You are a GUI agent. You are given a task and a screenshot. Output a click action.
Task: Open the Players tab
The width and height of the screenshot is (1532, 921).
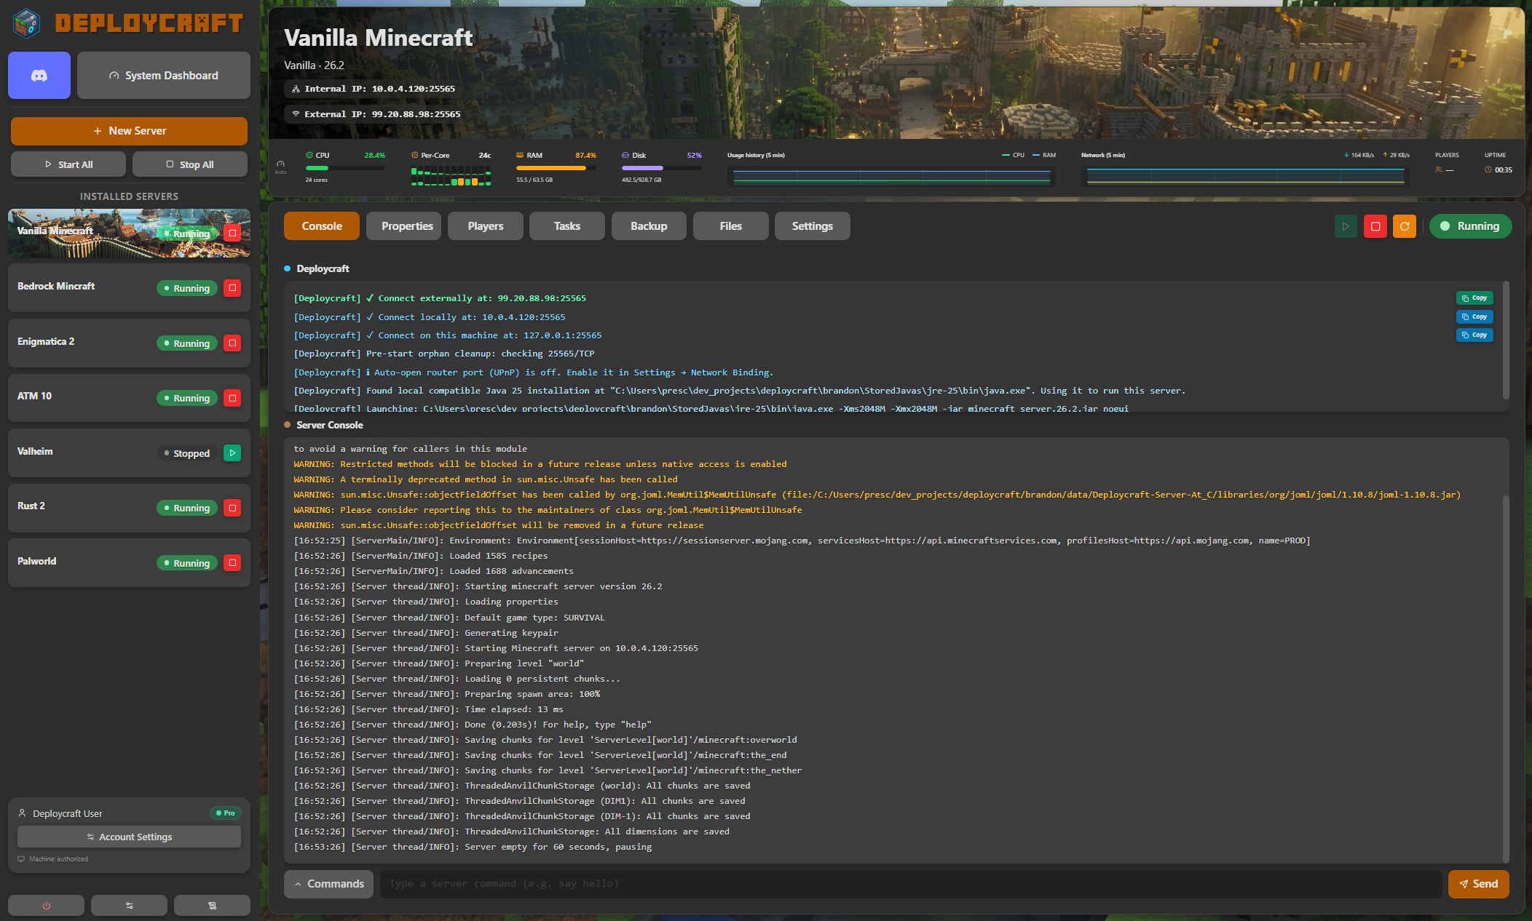(x=486, y=226)
